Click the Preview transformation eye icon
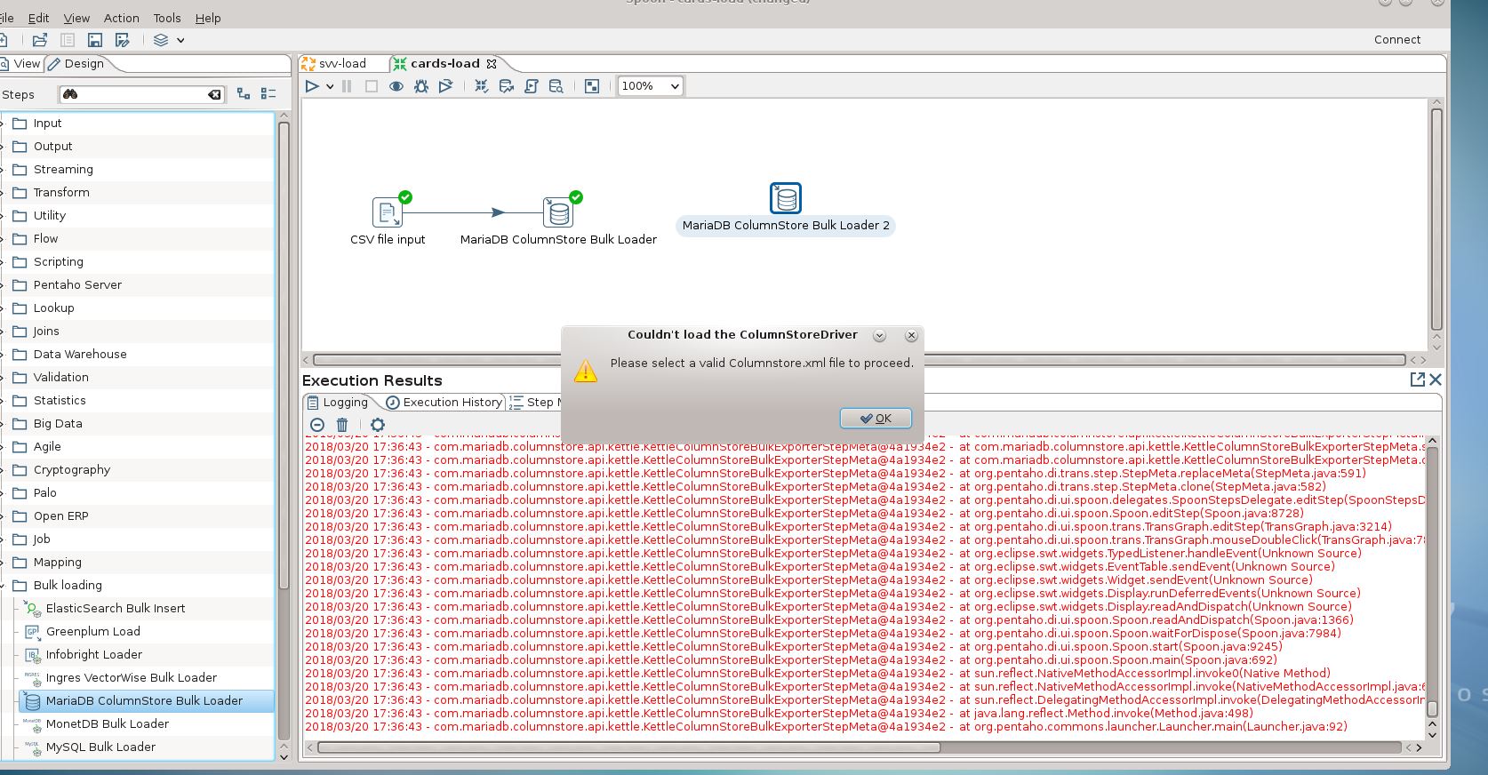Screen dimensions: 1488x775 pyautogui.click(x=396, y=86)
